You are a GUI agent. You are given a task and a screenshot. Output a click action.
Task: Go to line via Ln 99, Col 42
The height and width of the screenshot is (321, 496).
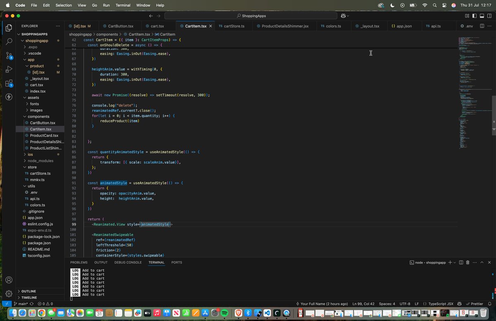(363, 304)
